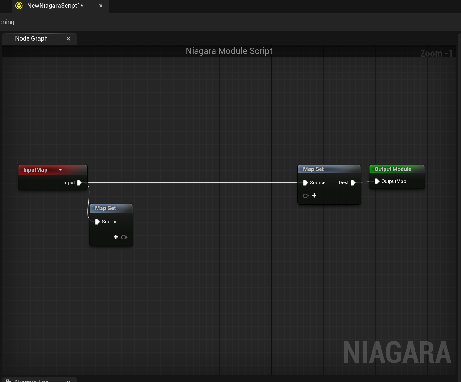Click the Dest output pin on Map Set
Image resolution: width=461 pixels, height=382 pixels.
click(353, 182)
